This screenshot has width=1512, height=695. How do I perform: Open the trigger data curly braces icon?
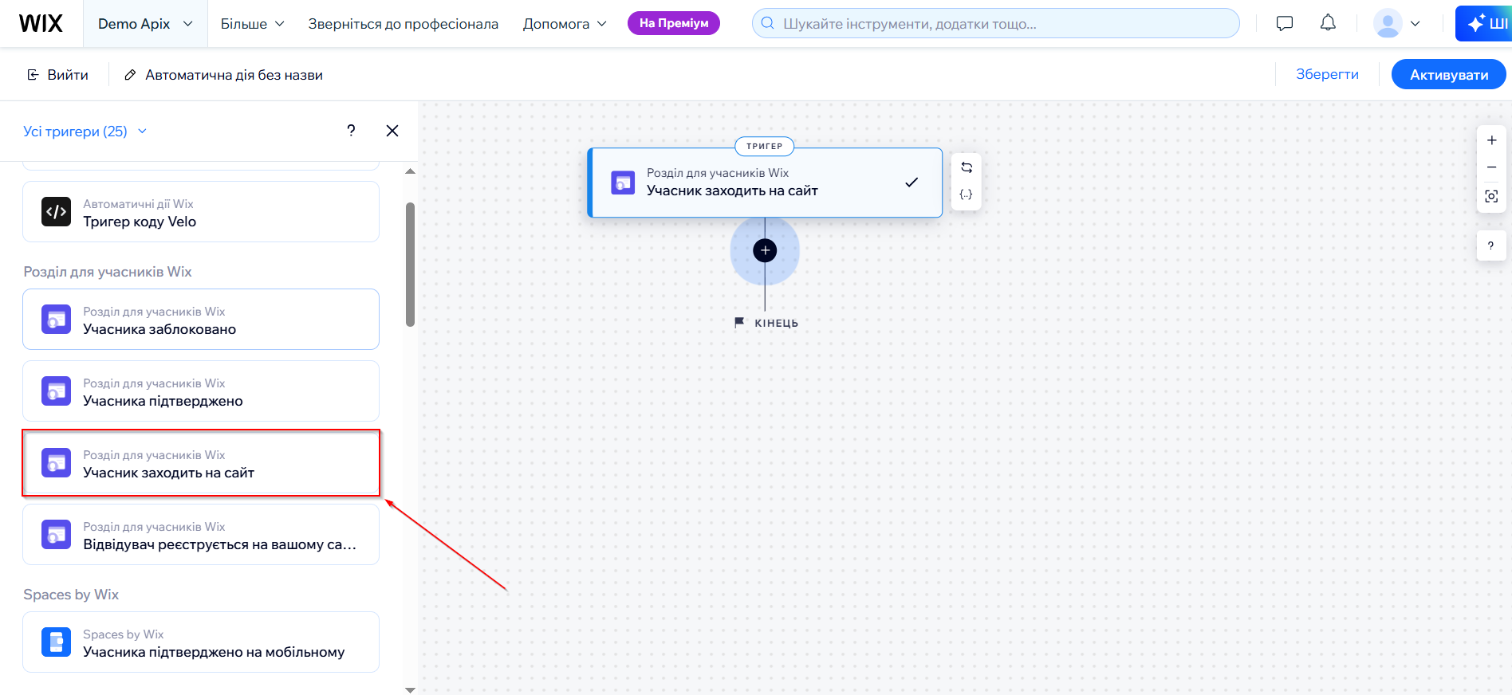(x=967, y=194)
